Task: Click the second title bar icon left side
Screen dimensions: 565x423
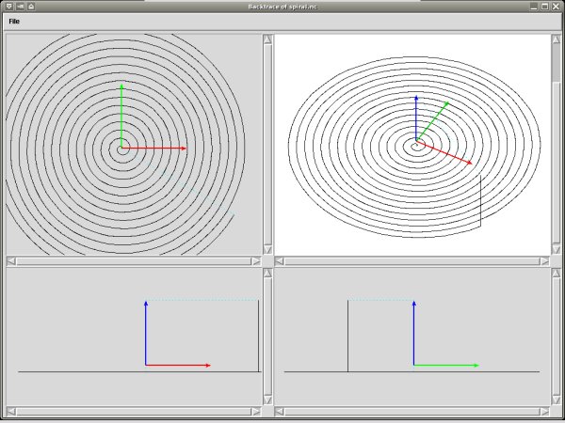Action: (x=21, y=7)
